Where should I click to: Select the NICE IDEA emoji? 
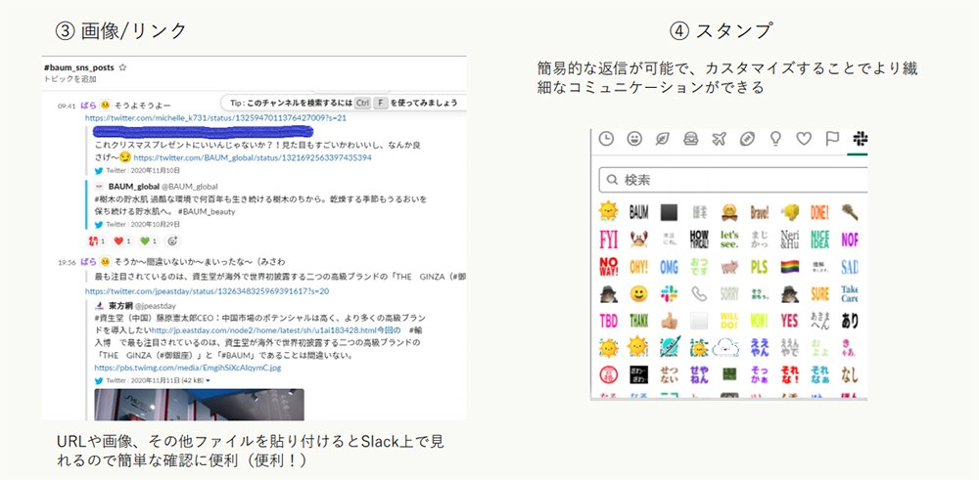click(x=819, y=240)
